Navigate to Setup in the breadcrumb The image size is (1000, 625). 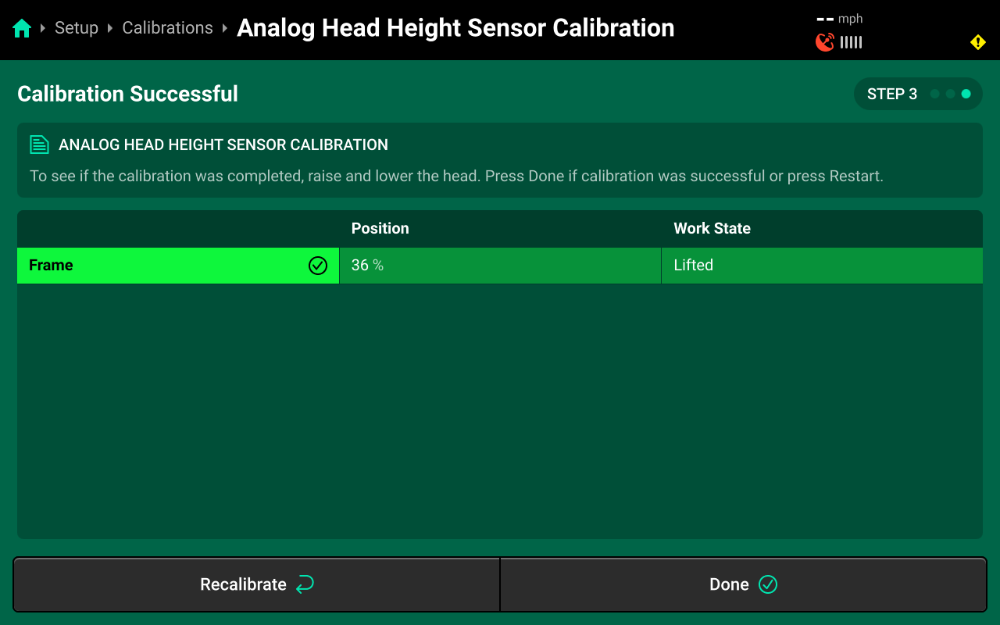(x=77, y=28)
